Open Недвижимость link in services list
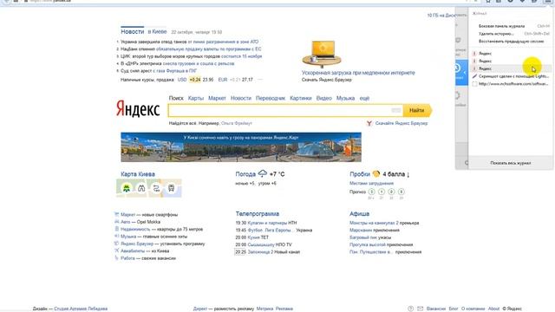 (x=135, y=229)
